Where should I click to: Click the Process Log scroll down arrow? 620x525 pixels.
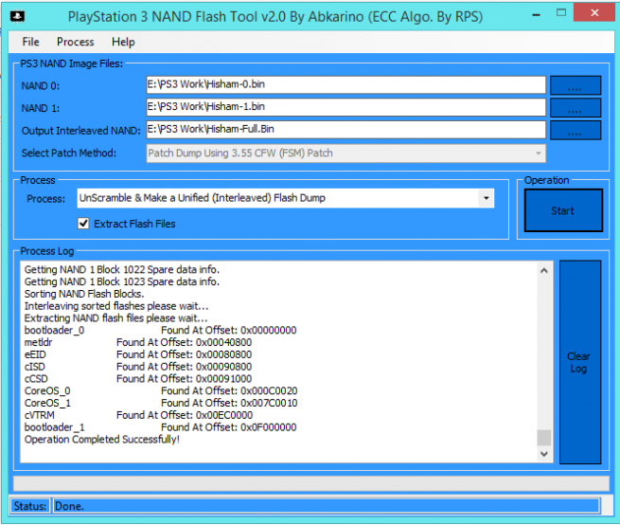[x=544, y=454]
